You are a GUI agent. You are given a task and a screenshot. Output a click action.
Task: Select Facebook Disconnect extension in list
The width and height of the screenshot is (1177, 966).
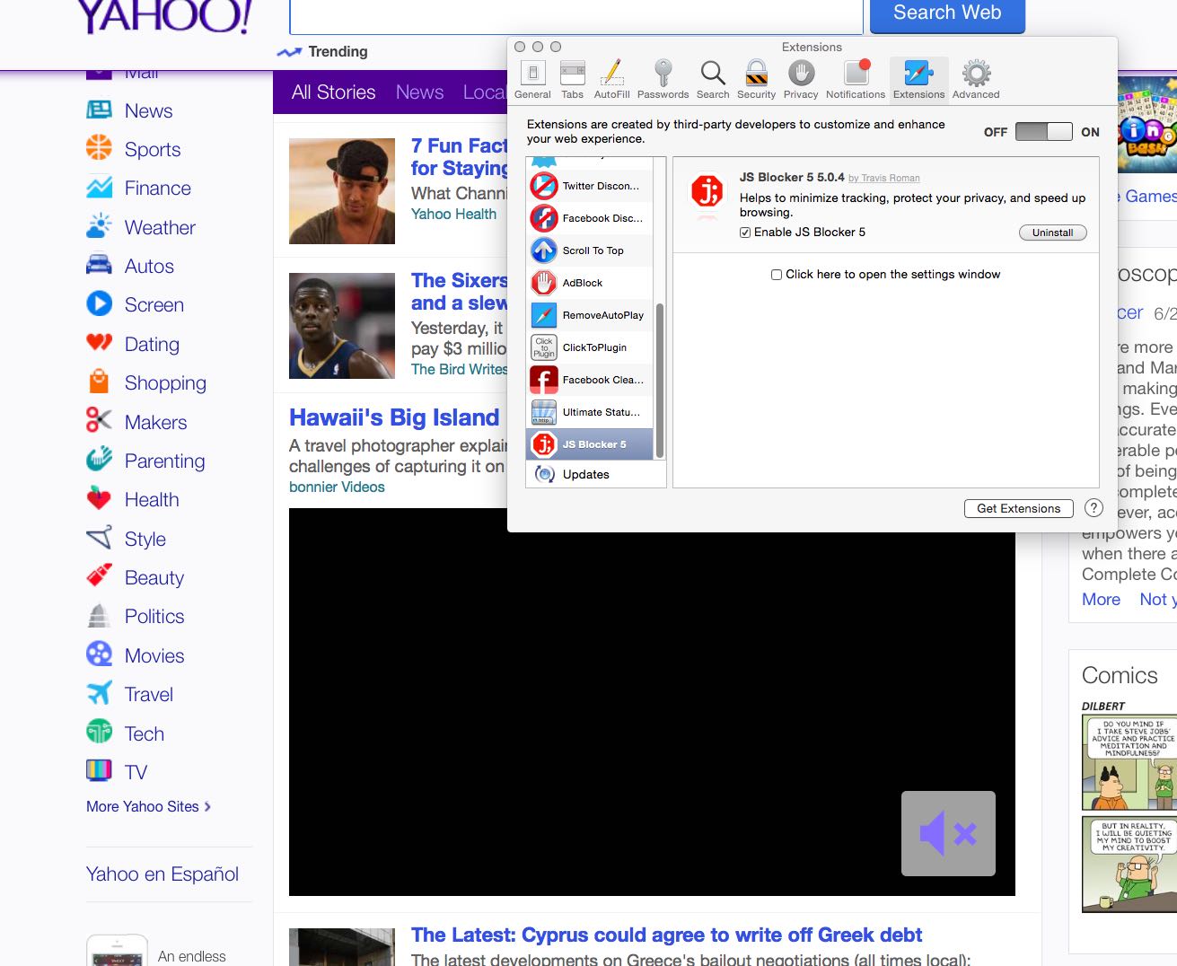[590, 218]
